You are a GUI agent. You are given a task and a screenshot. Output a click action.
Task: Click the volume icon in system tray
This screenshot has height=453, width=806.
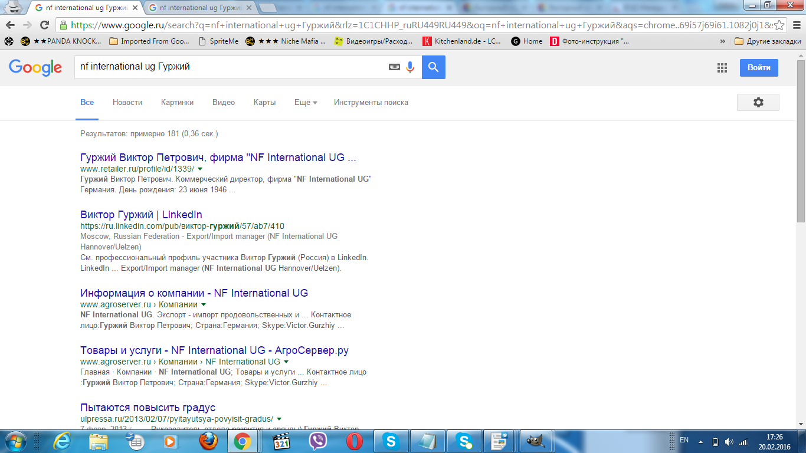(729, 441)
